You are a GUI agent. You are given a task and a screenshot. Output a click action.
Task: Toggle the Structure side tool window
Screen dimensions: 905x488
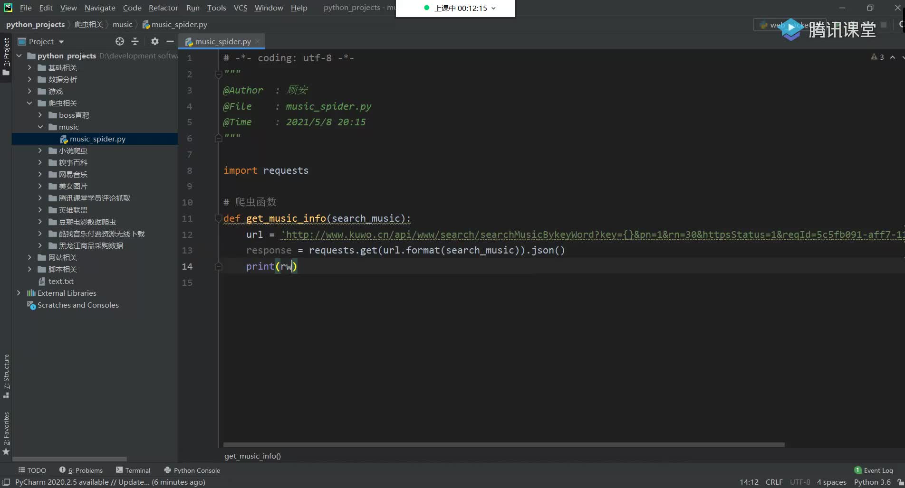tap(6, 375)
